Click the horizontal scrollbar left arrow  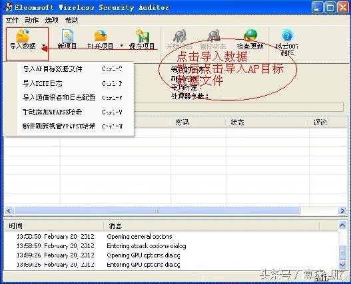tap(9, 211)
